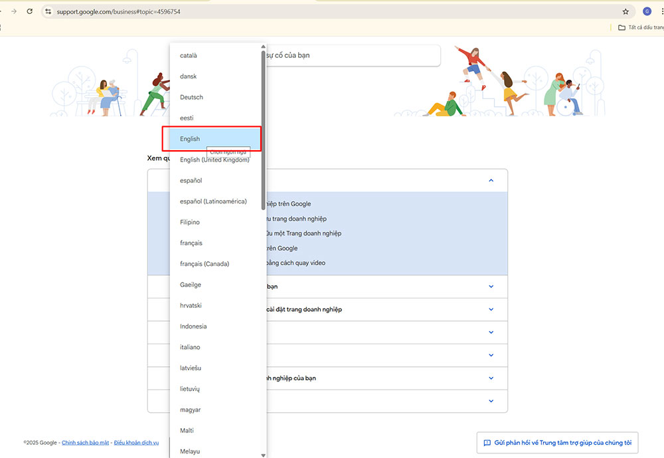Collapse the first expanded help topic
664x458 pixels.
tap(491, 180)
